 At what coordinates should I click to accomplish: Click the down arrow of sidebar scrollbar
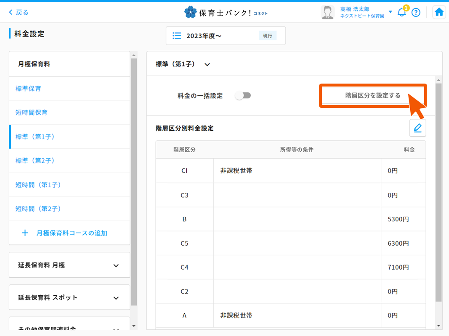(x=134, y=325)
